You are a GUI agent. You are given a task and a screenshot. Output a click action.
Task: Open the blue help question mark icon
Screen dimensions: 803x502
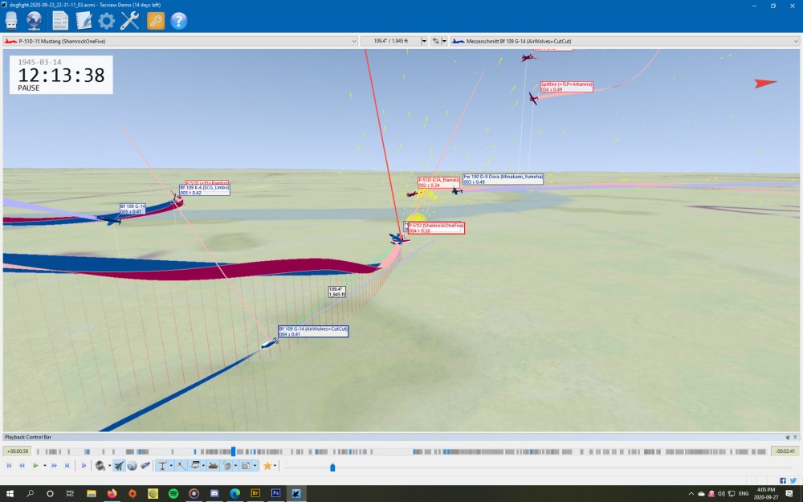[179, 21]
